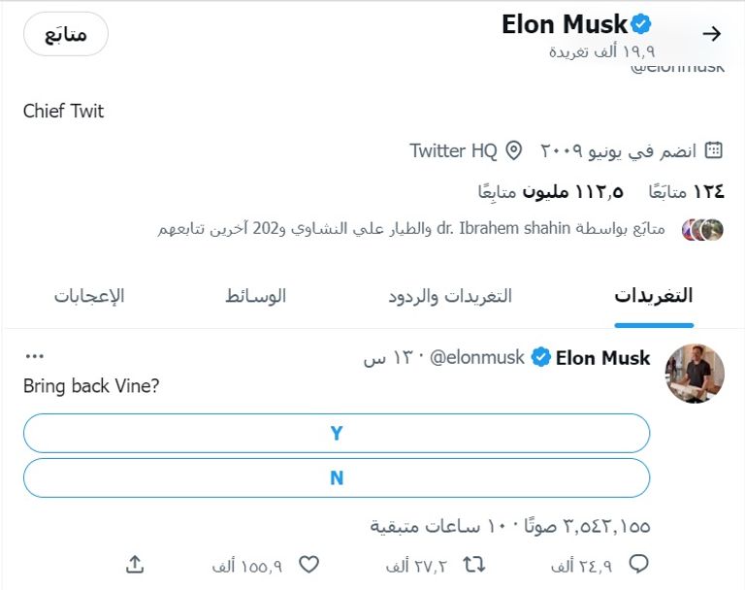Open the three-dot tweet options menu
Viewport: 745px width, 590px height.
point(34,356)
